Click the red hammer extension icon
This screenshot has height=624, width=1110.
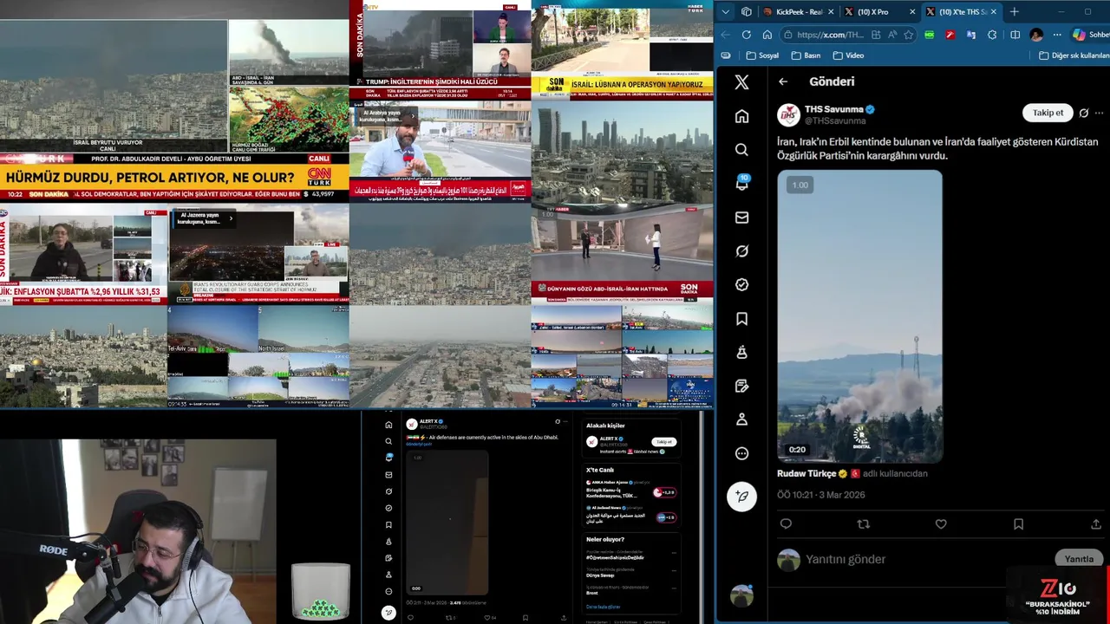click(950, 35)
